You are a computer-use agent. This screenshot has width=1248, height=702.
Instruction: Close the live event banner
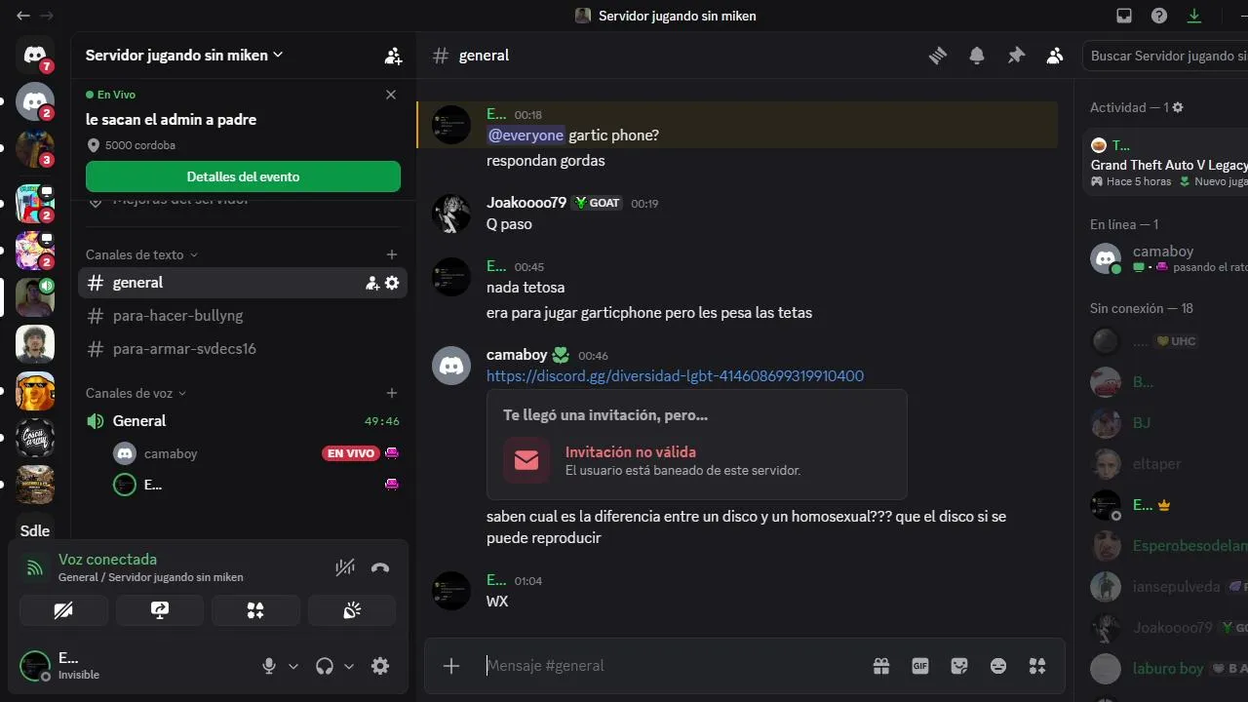391,95
